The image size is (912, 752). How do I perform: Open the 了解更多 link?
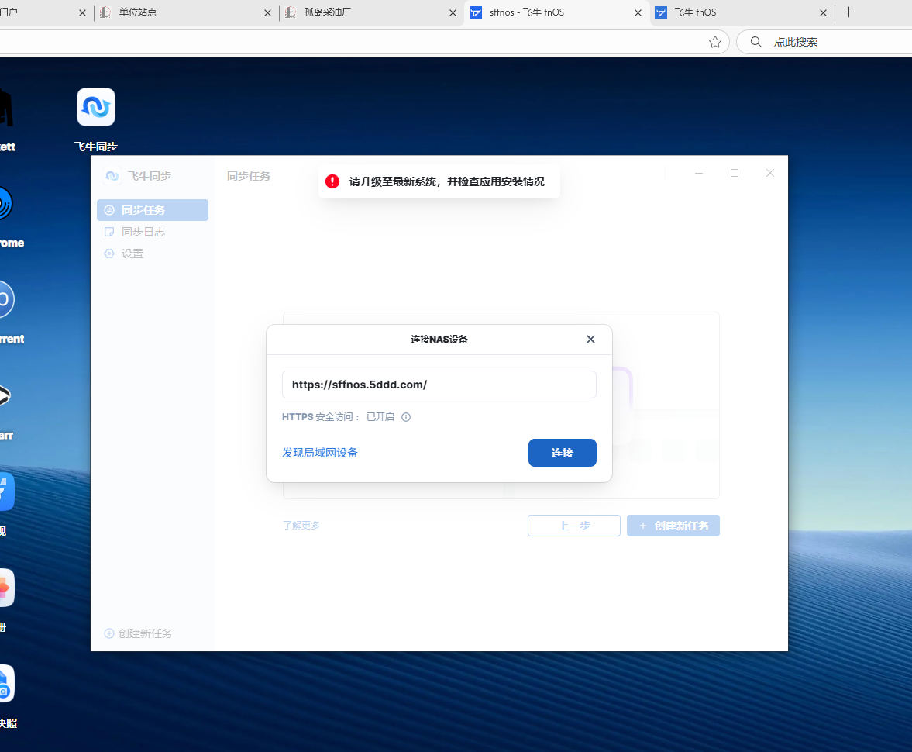[301, 525]
